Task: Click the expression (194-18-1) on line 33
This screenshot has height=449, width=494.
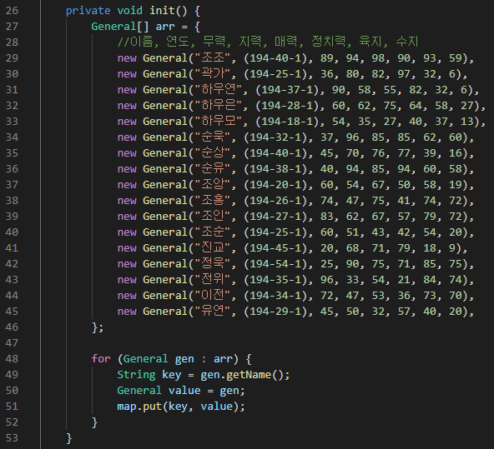Action: click(x=287, y=122)
